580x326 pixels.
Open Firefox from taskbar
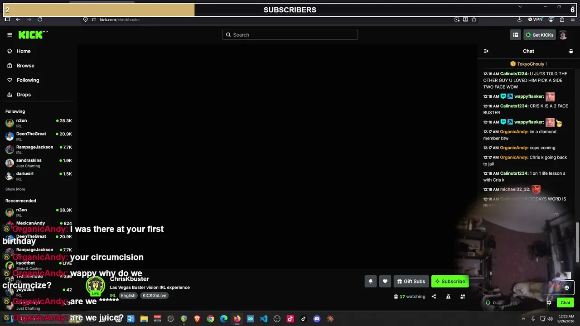[x=237, y=319]
